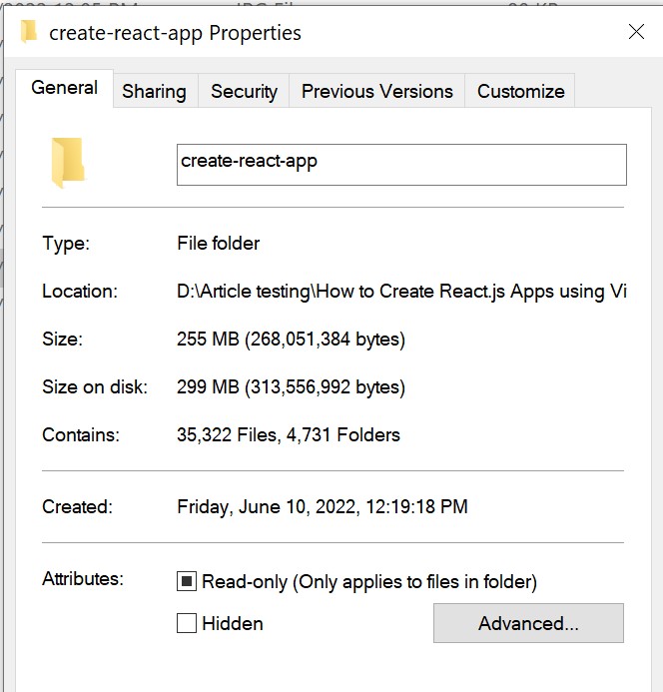The image size is (663, 692).
Task: Click size on disk '299 MB (313,556,992 bytes)'
Action: point(291,387)
